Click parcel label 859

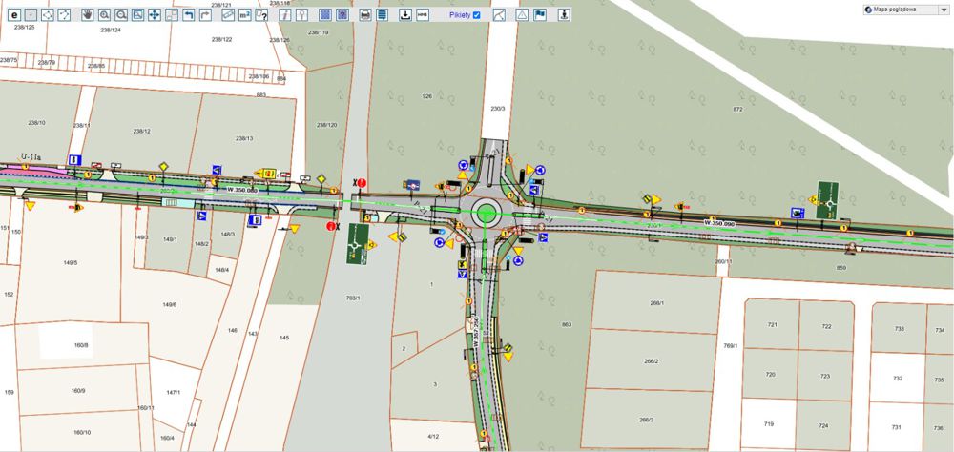tap(841, 268)
